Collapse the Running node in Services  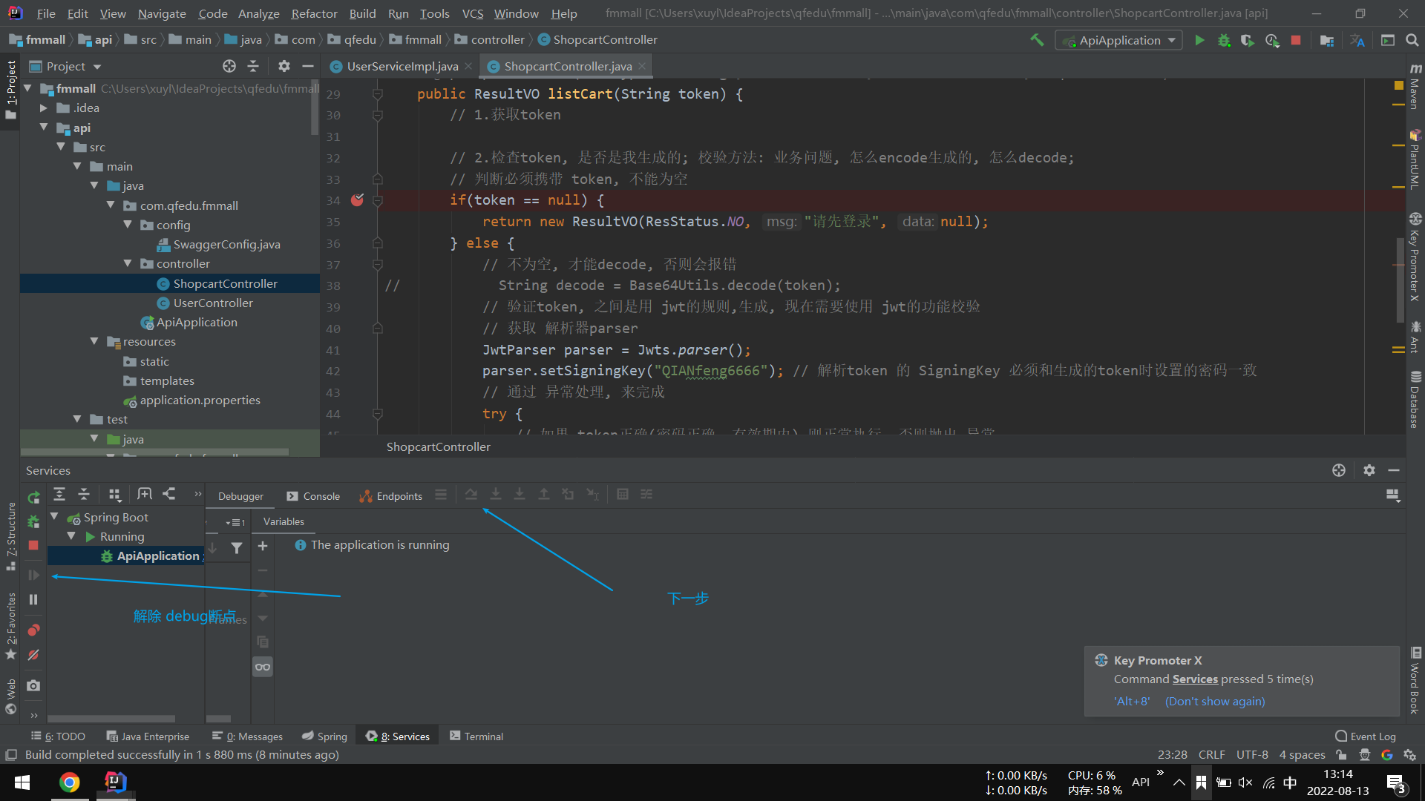pos(71,536)
